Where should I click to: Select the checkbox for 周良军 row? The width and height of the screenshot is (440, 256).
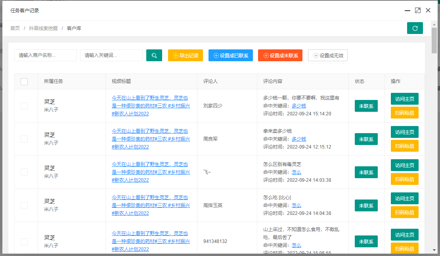pos(24,139)
